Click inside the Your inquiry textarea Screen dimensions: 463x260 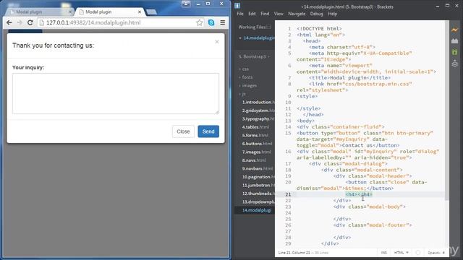(x=116, y=93)
